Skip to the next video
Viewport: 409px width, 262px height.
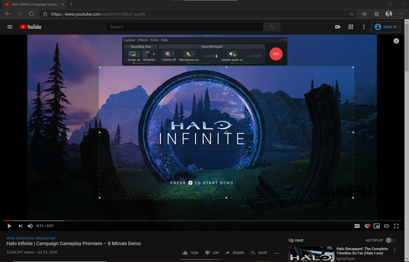tap(21, 226)
